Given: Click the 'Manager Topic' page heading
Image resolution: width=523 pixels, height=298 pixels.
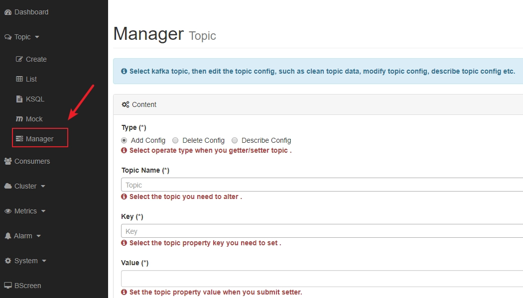Looking at the screenshot, I should coord(165,34).
